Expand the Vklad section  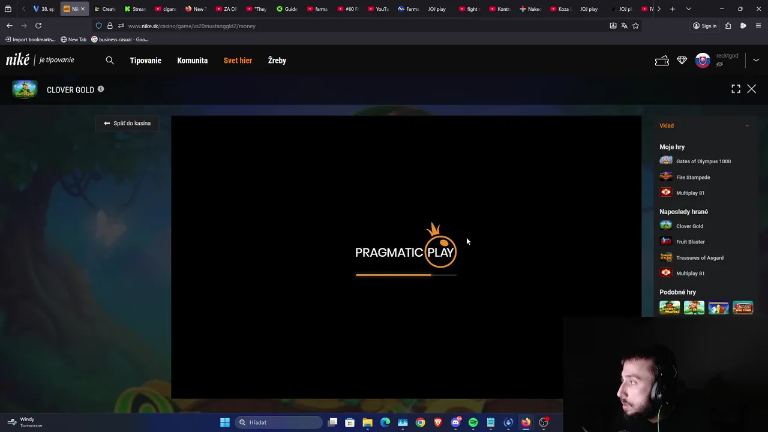(x=704, y=125)
